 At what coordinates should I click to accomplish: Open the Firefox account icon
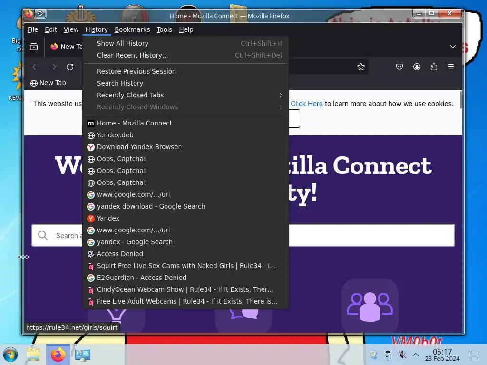click(417, 67)
